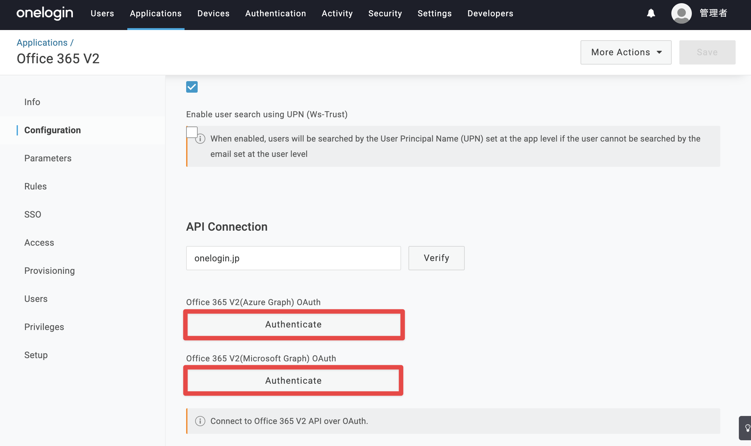Click the Office 365 V2 page title

point(58,59)
